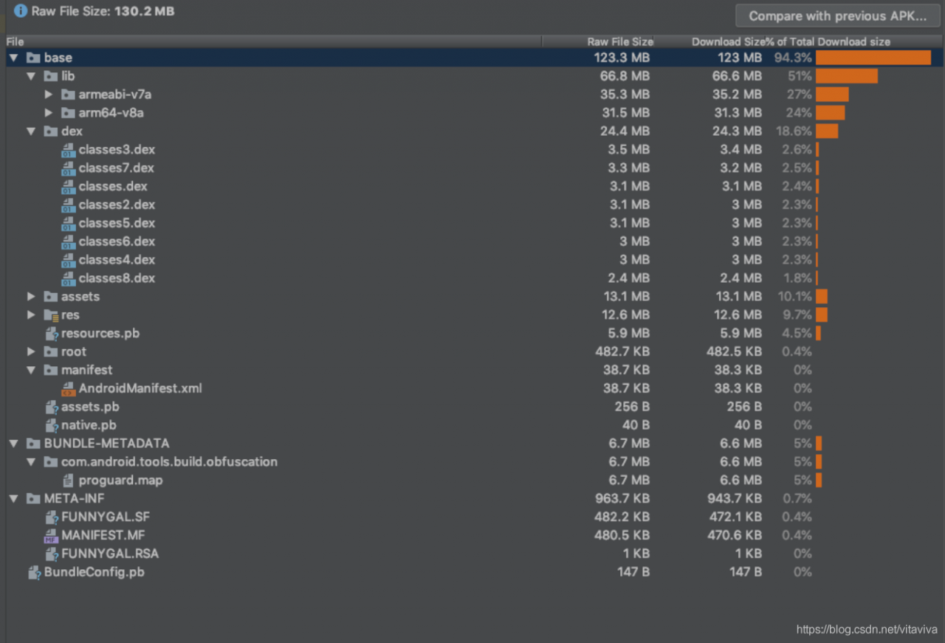Click the resources.pb file icon
This screenshot has width=945, height=643.
point(52,334)
